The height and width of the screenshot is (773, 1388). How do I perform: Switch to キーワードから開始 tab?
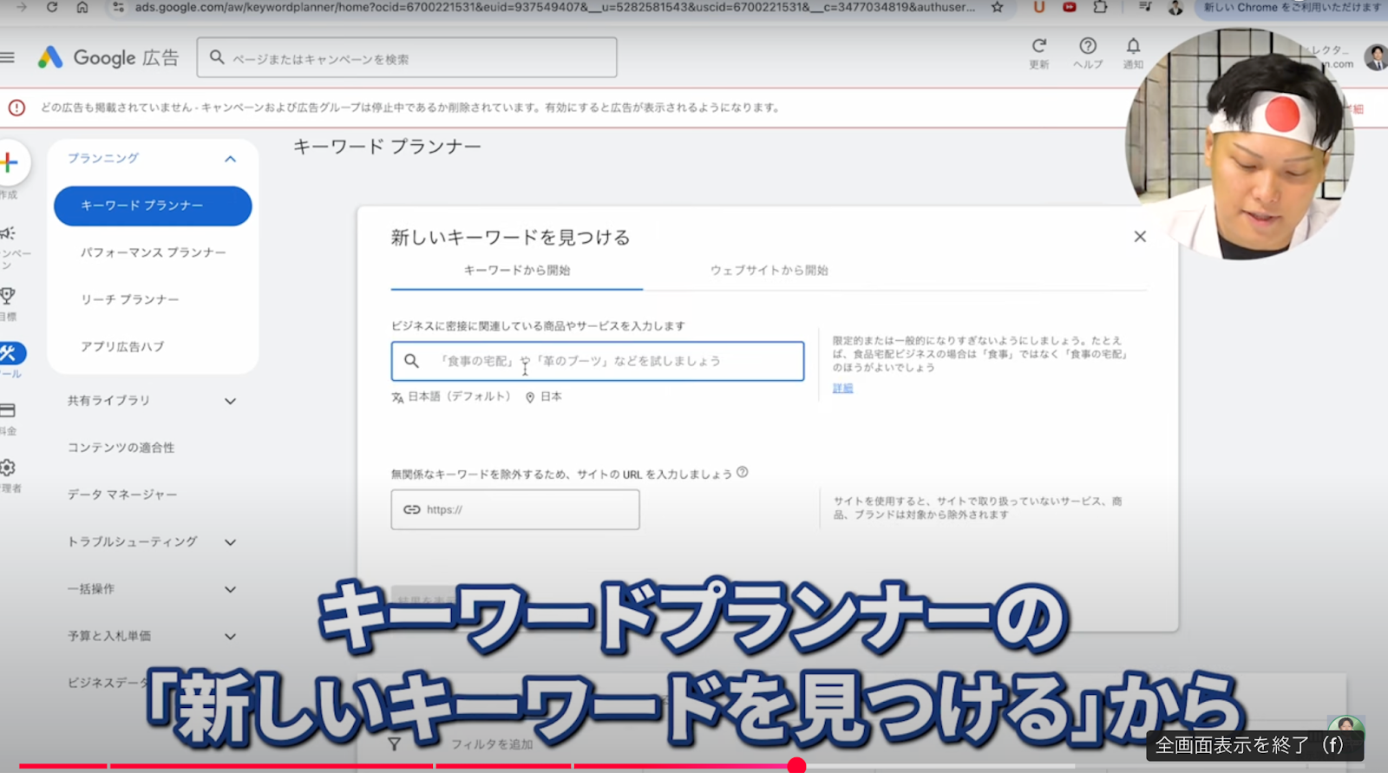tap(517, 271)
